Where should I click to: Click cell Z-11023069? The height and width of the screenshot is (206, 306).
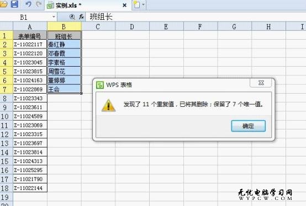click(30, 125)
